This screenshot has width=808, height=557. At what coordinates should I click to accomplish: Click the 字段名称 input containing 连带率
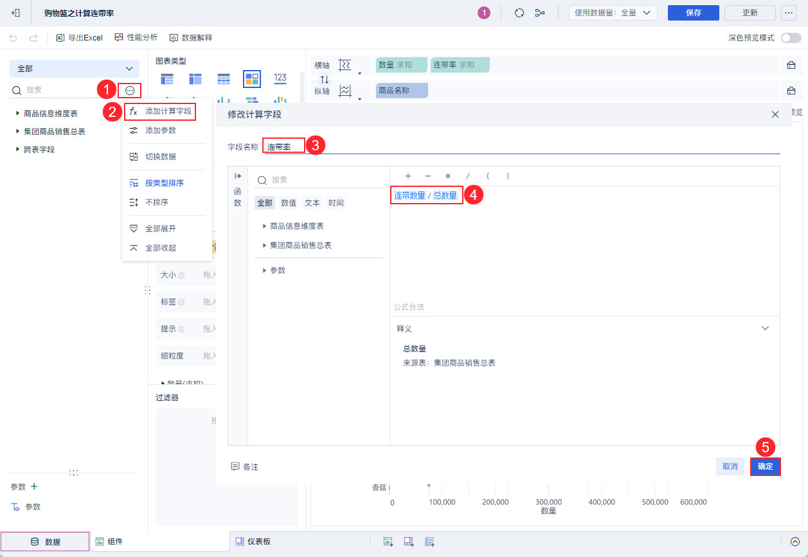pyautogui.click(x=522, y=147)
